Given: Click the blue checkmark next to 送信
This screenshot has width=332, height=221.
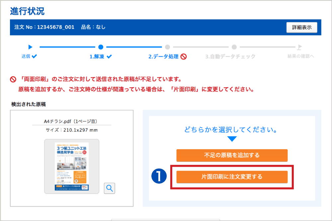Looking at the screenshot, I should pos(34,56).
